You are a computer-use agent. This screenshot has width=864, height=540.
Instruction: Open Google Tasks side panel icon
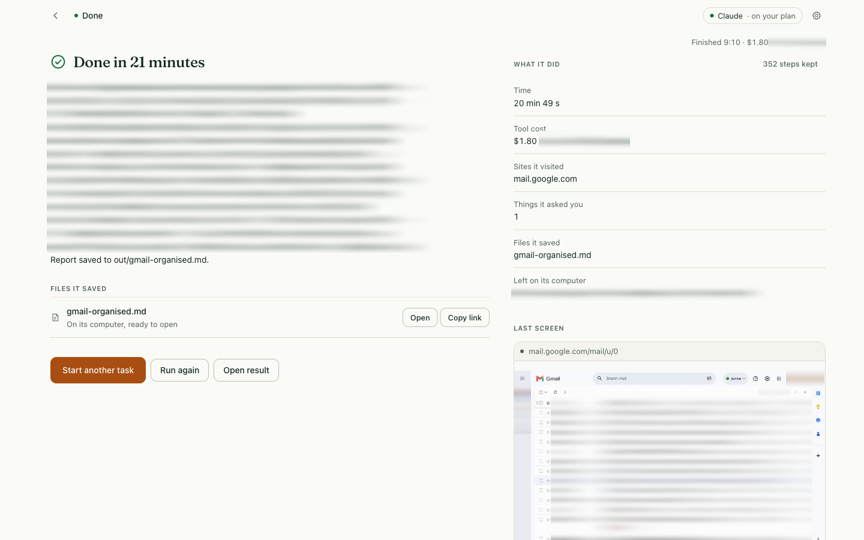pos(818,420)
